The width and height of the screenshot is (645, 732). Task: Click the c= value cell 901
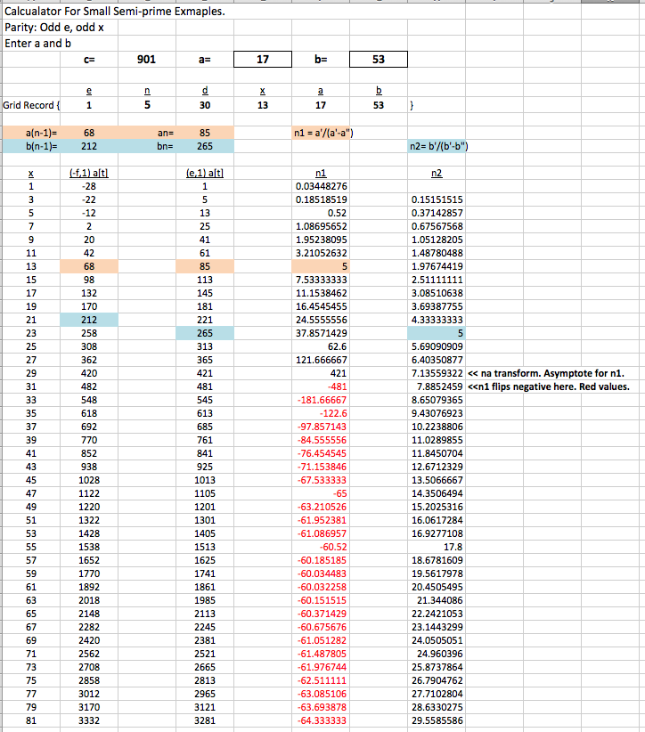click(147, 60)
